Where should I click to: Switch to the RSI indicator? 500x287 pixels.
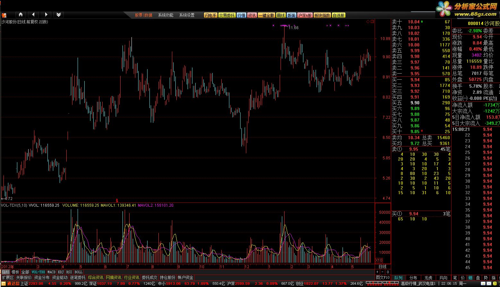coord(69,272)
